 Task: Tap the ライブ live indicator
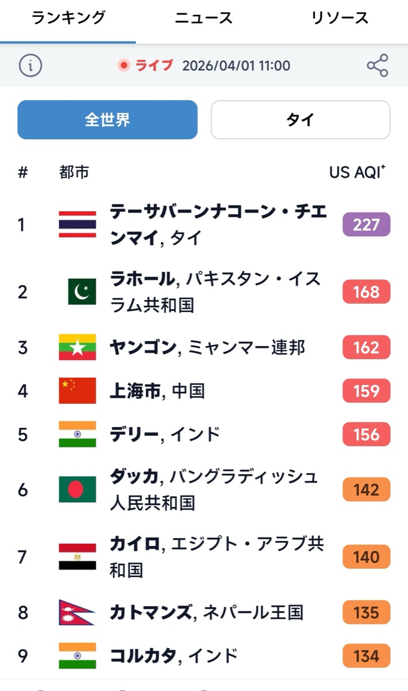tap(147, 65)
